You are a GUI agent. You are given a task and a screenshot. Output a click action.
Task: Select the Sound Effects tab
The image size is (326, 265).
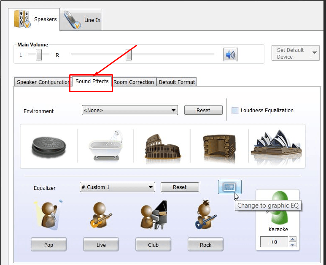[x=92, y=81]
